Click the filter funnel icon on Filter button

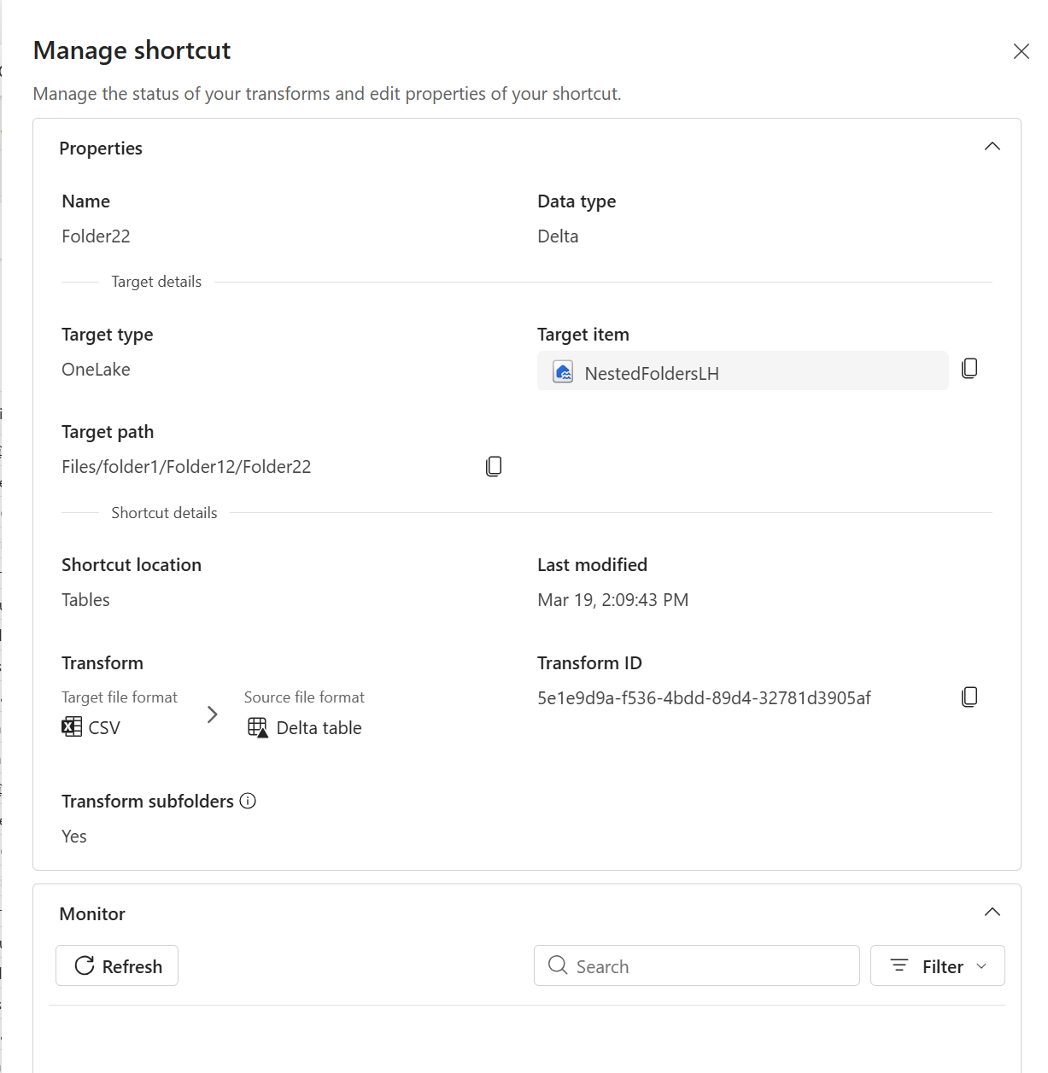[x=899, y=965]
